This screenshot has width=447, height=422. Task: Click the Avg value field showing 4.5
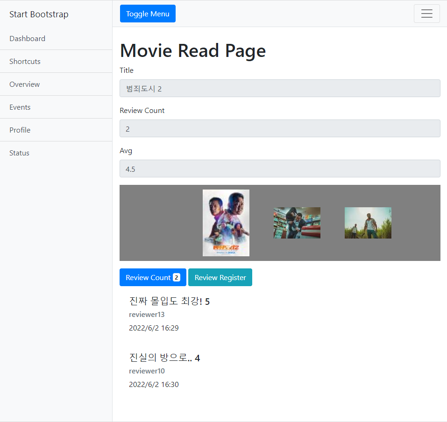280,169
